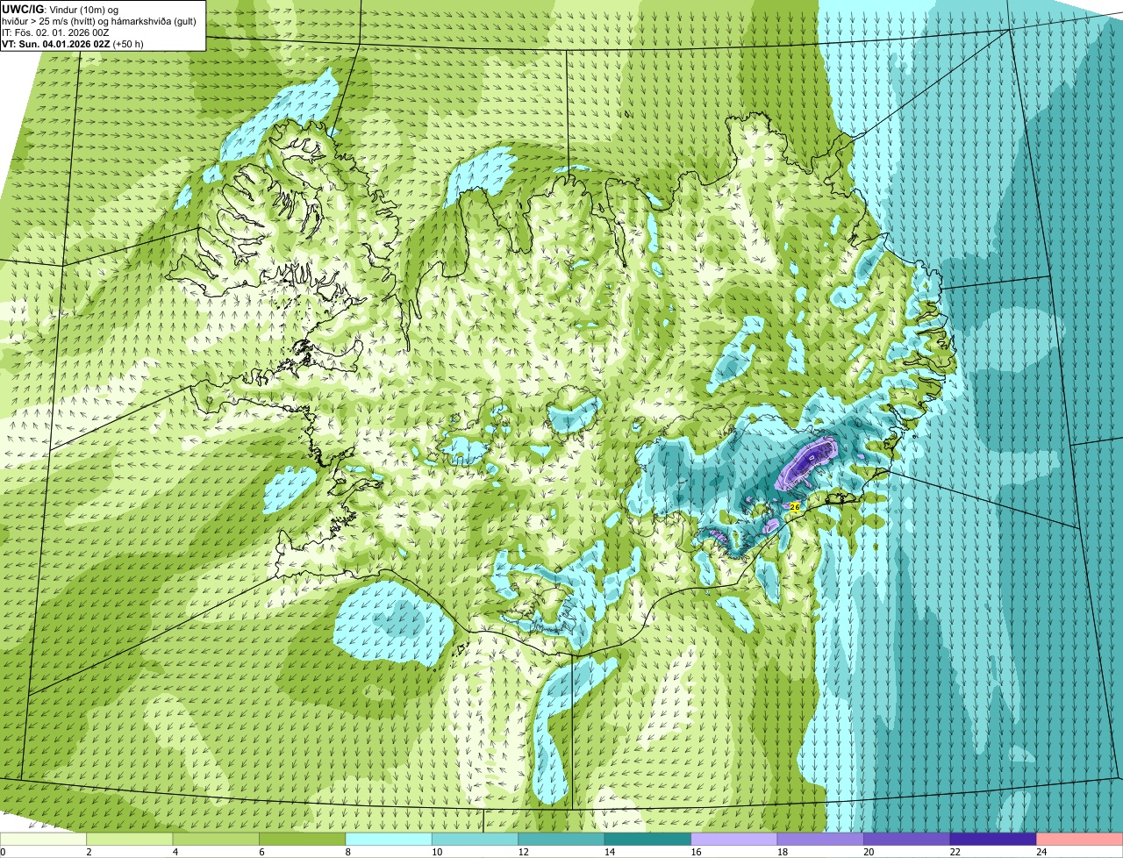Pick the 6–8 m/s darker green color segment
Screen dimensions: 1123x858
[x=304, y=839]
